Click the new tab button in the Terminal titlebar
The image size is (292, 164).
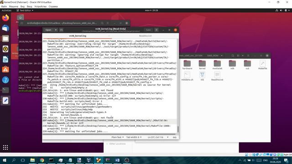pos(22,23)
